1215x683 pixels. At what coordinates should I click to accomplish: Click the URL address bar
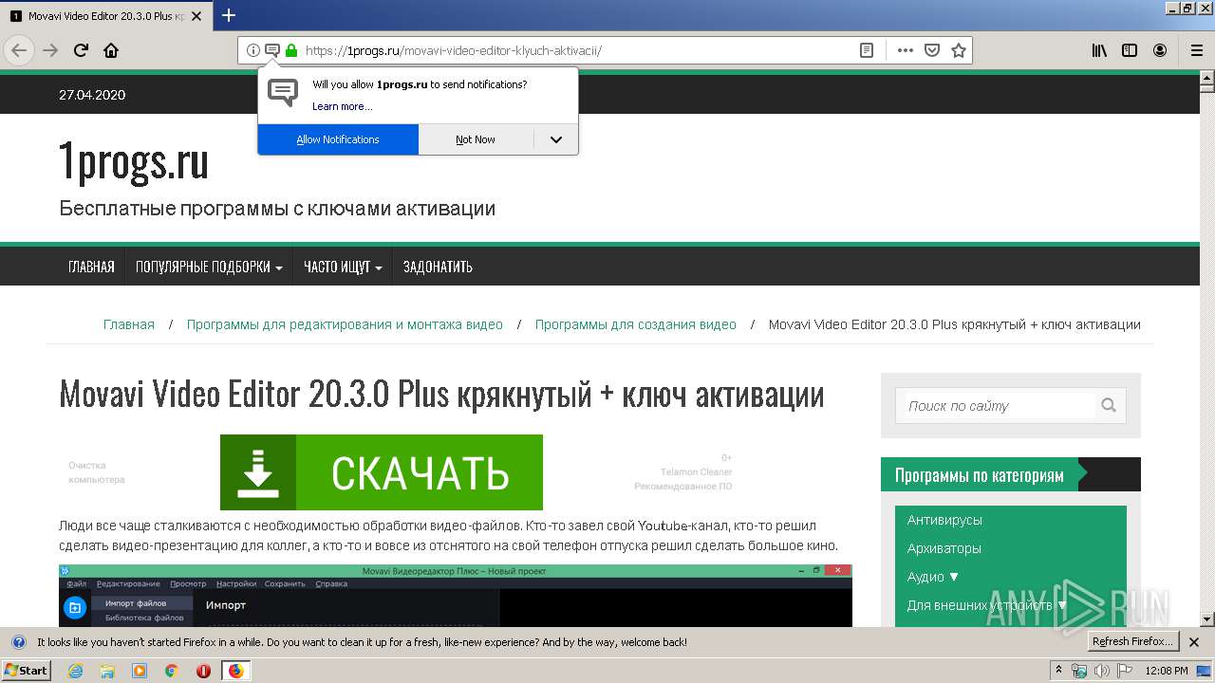[x=579, y=50]
